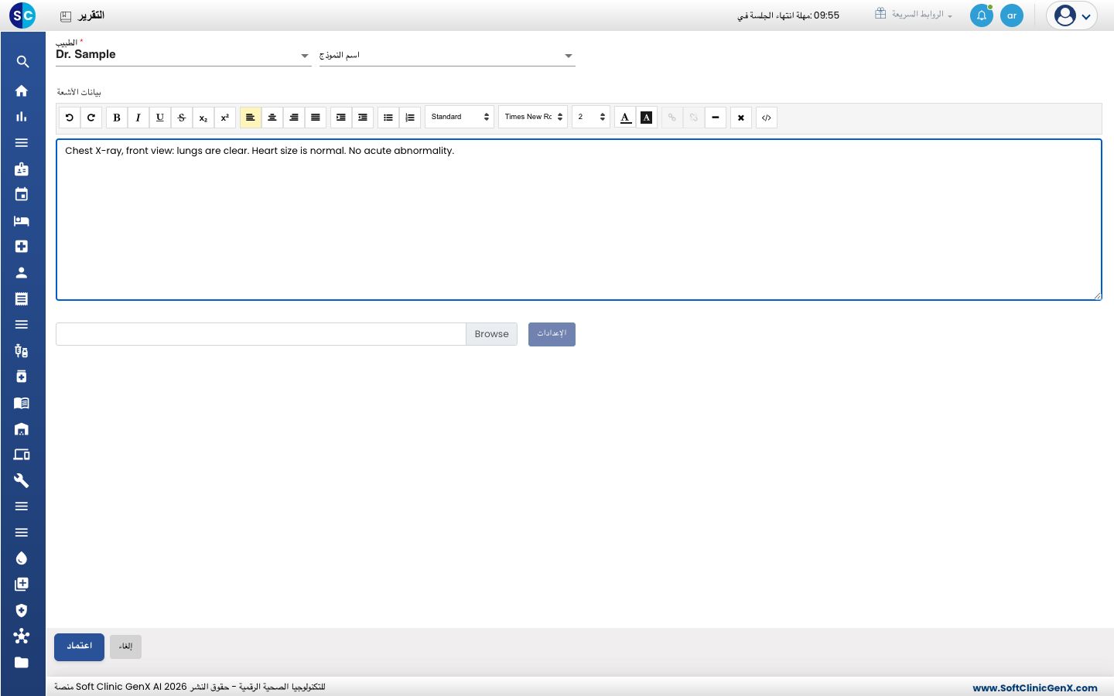Click the notification bell icon
Image resolution: width=1114 pixels, height=696 pixels.
pos(982,15)
